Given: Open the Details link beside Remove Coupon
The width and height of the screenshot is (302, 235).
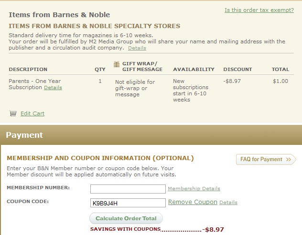Looking at the screenshot, I should (228, 202).
